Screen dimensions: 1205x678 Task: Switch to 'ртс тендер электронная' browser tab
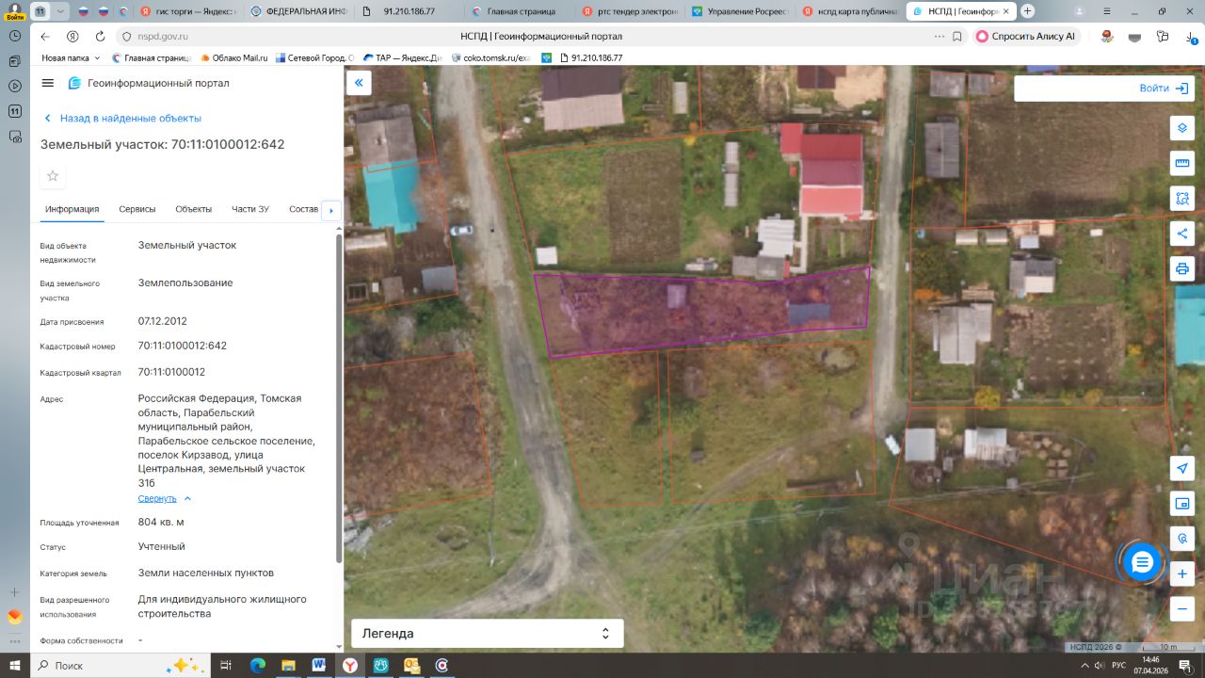coord(630,11)
